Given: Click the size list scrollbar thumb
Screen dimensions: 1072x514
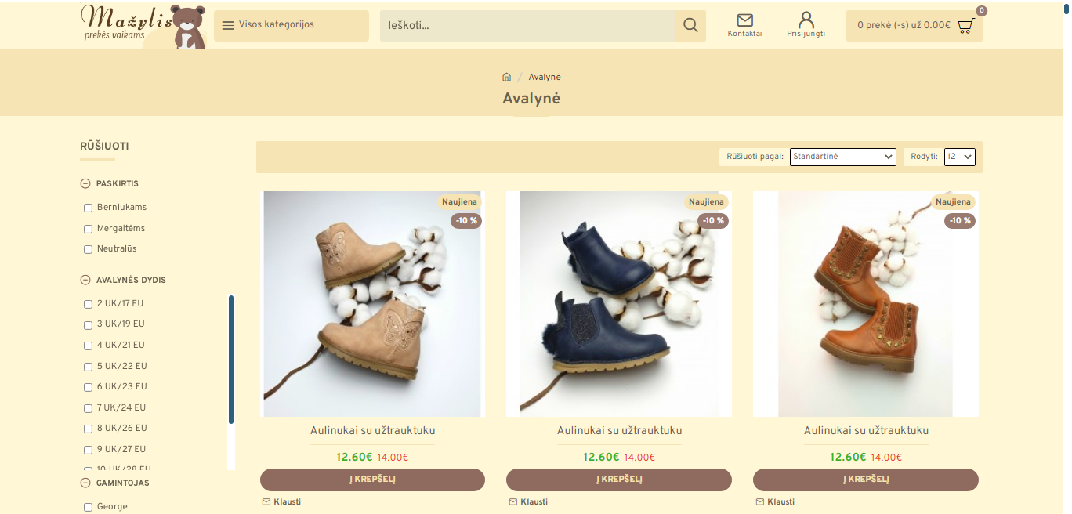Looking at the screenshot, I should click(231, 359).
